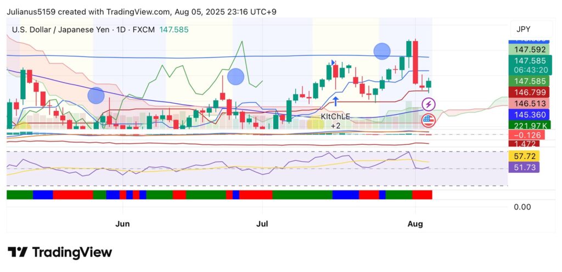The width and height of the screenshot is (562, 272).
Task: Click the blue circle marker in late June
Action: point(235,77)
